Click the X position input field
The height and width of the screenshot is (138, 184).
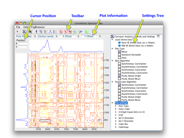point(23,43)
